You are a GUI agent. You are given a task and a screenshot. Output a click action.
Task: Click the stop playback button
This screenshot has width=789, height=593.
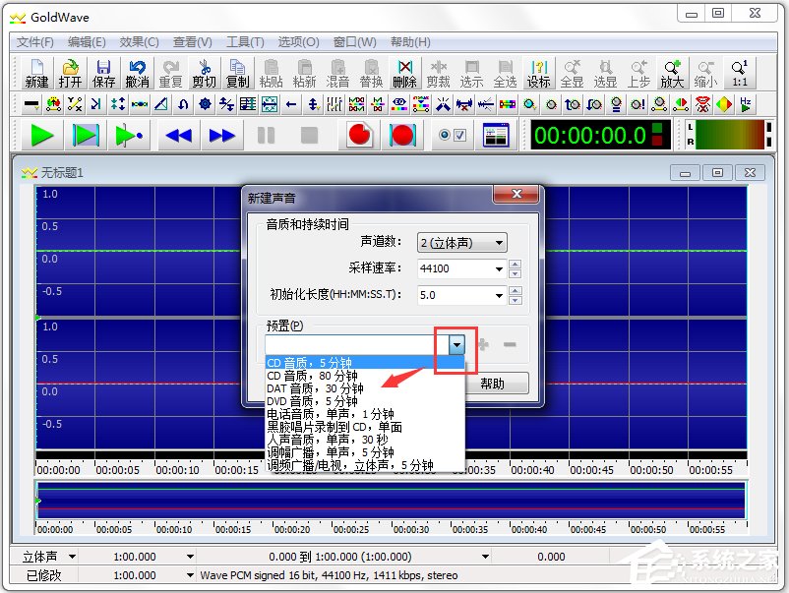[x=309, y=136]
